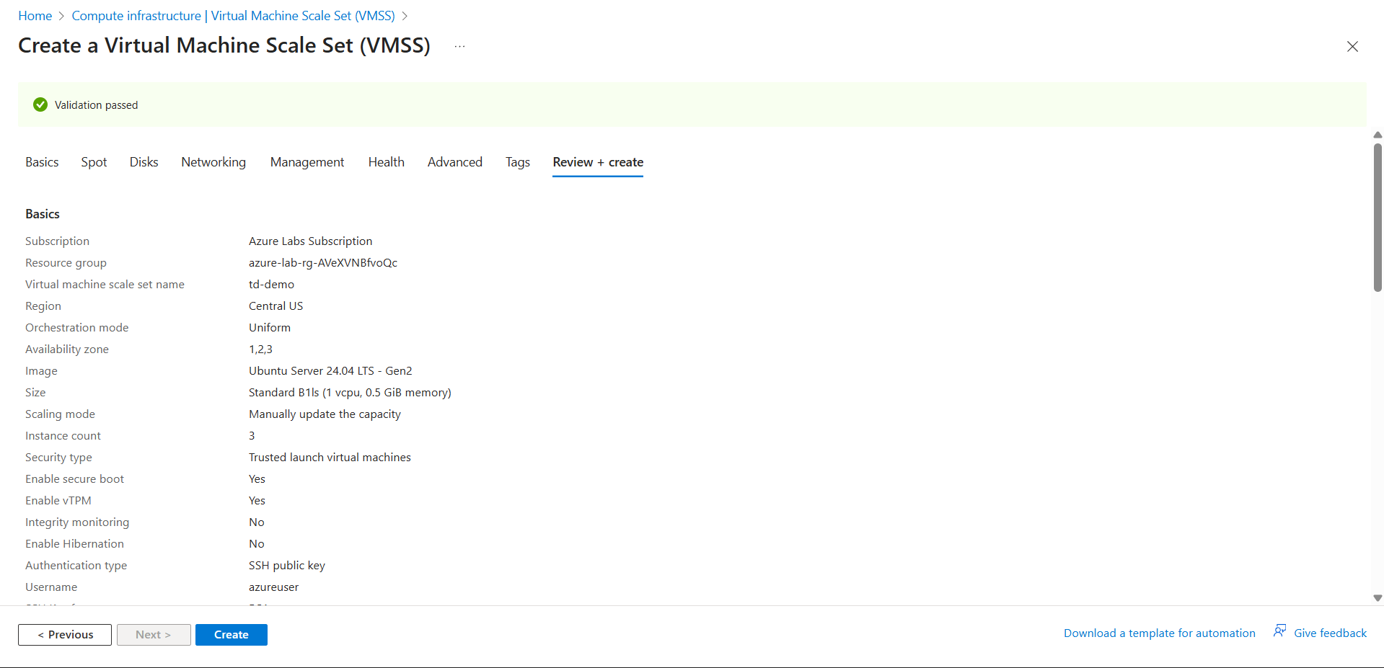Select the Review + create tab
1384x668 pixels.
tap(598, 162)
